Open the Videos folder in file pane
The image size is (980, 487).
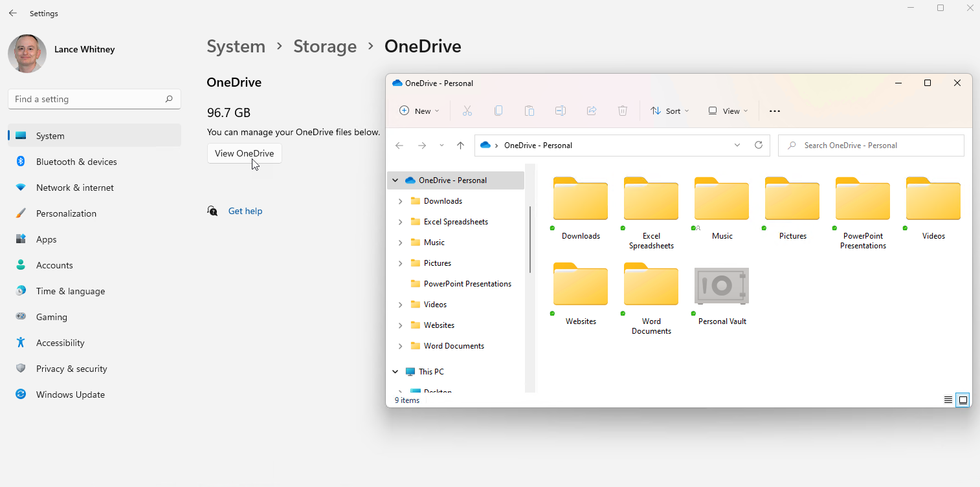tap(933, 199)
